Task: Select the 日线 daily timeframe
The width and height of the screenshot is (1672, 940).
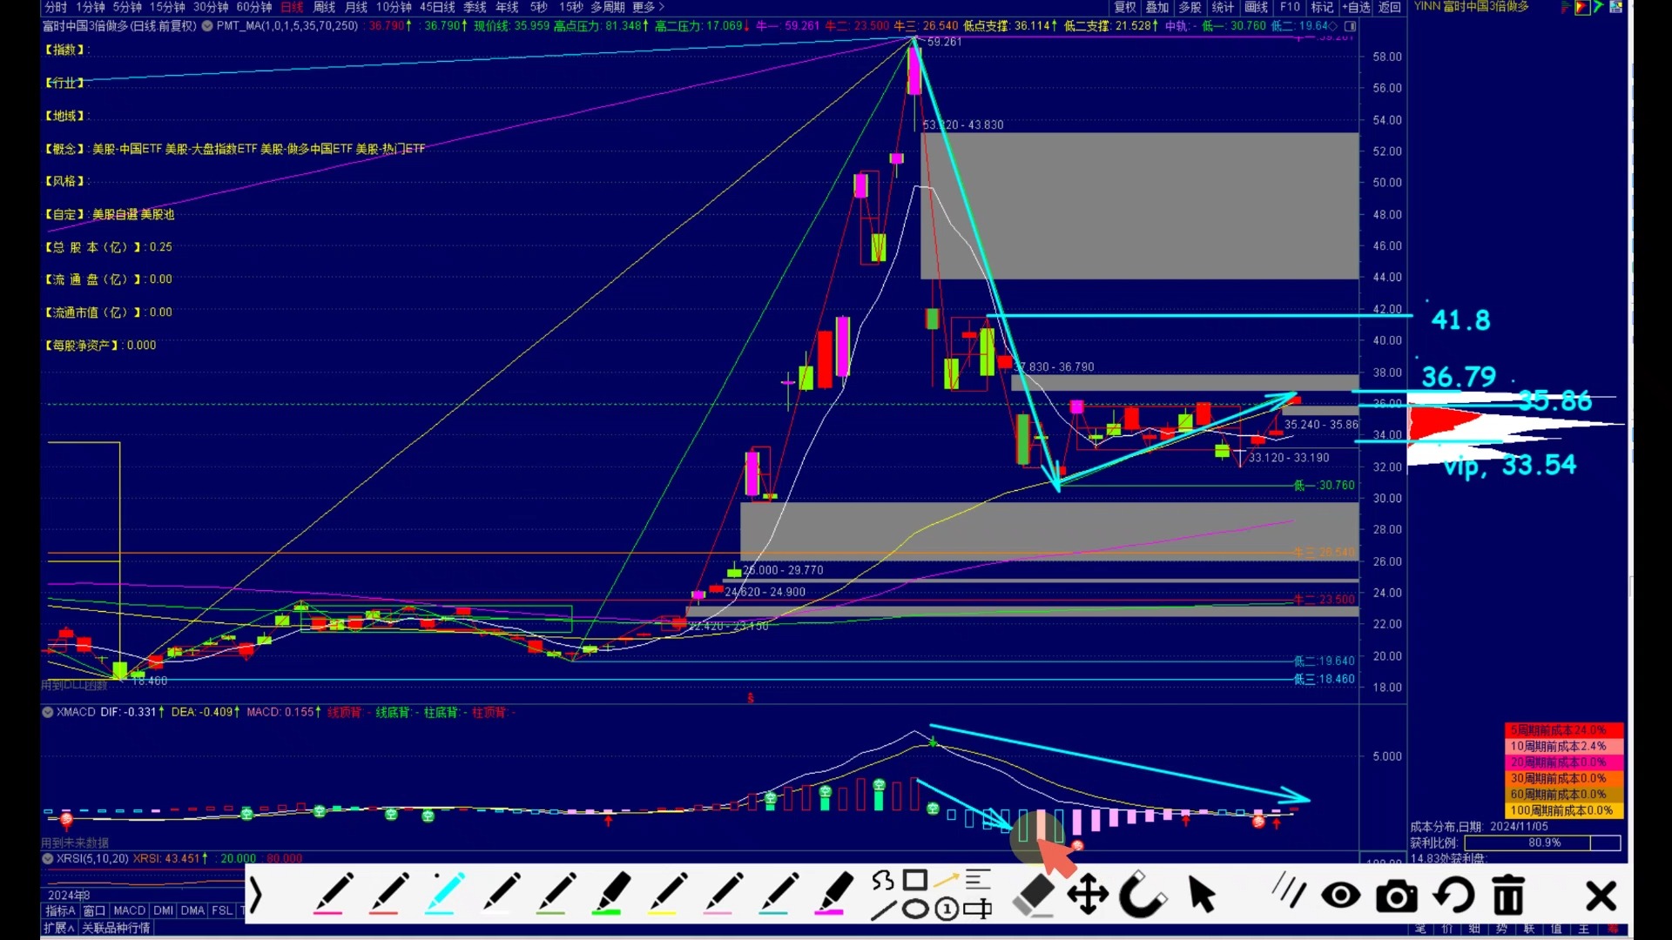Action: (x=293, y=7)
